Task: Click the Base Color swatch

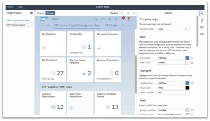Action: click(187, 63)
